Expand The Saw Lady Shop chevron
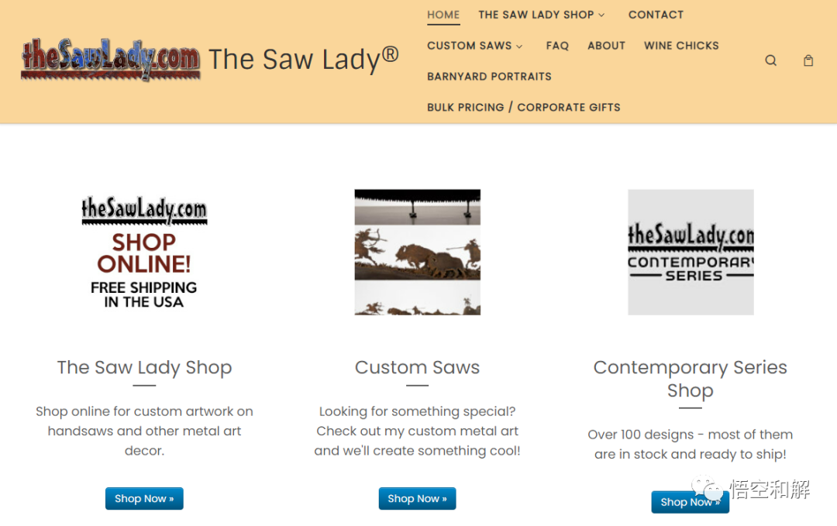This screenshot has width=837, height=526. (x=601, y=15)
